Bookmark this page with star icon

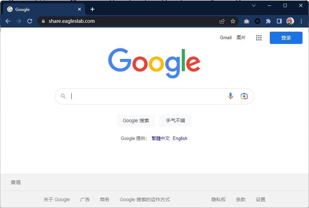(x=233, y=21)
